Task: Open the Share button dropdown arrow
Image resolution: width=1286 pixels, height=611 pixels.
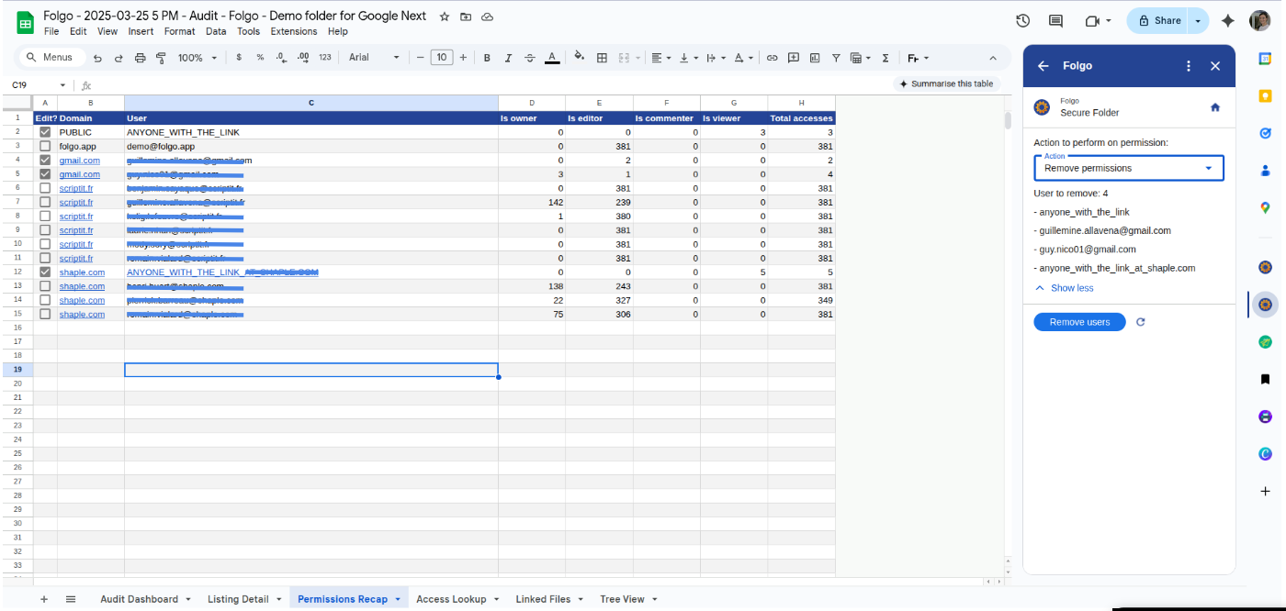Action: coord(1198,20)
